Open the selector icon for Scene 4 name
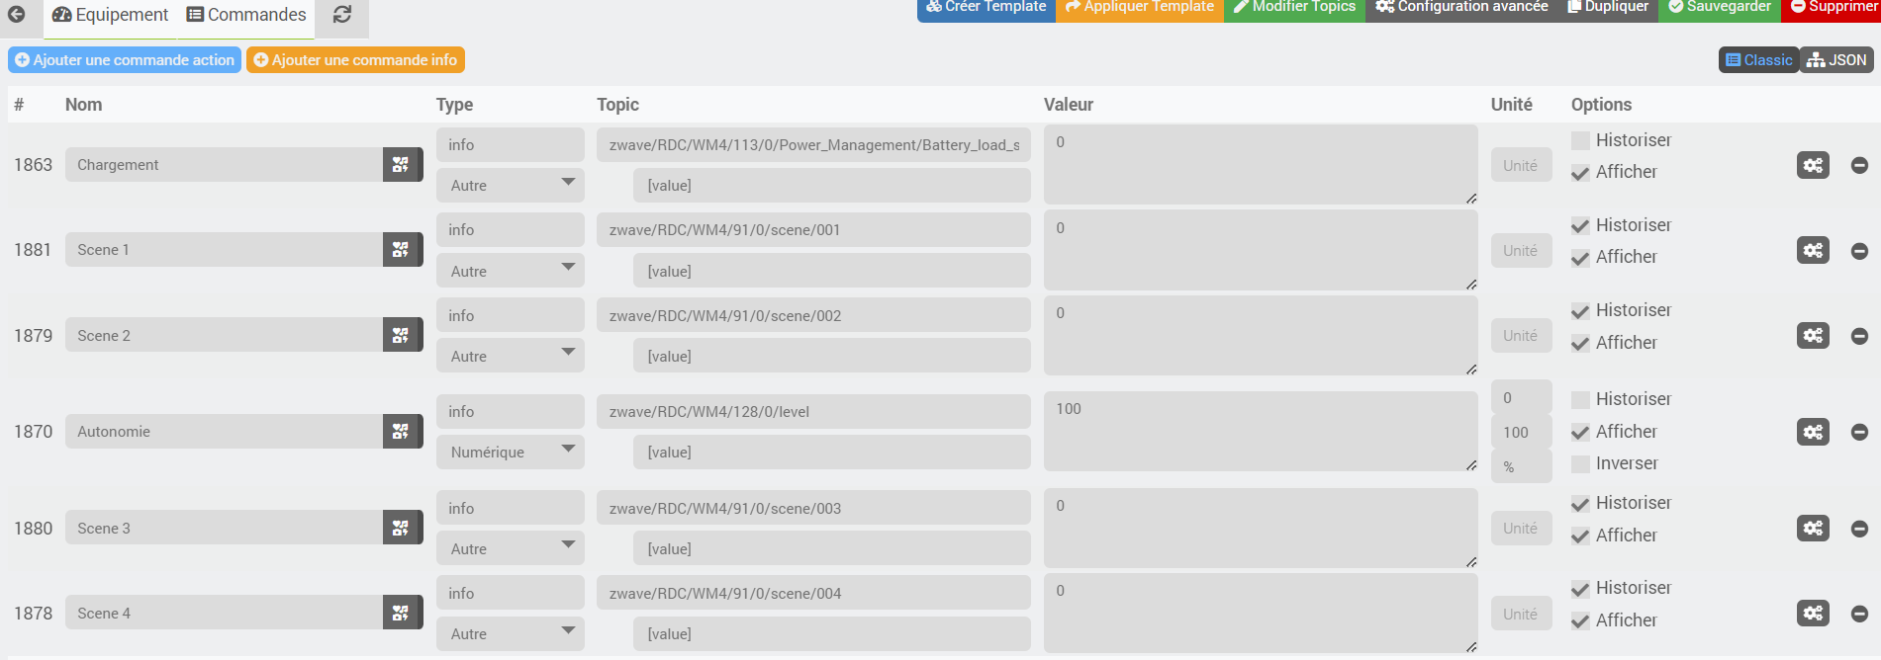Image resolution: width=1881 pixels, height=660 pixels. point(401,614)
